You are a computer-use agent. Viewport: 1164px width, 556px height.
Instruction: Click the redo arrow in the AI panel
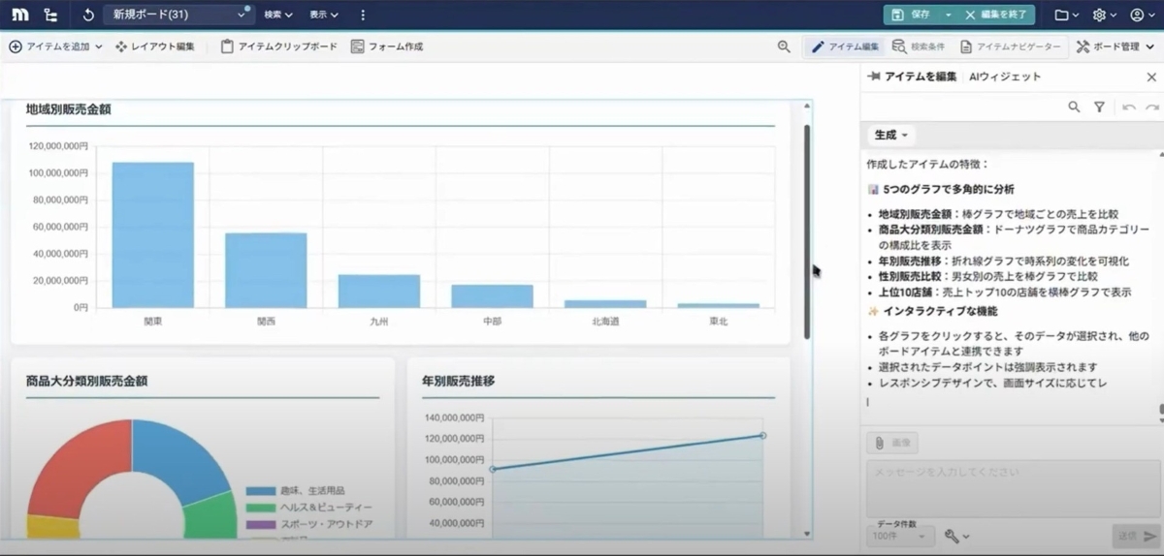pos(1151,108)
